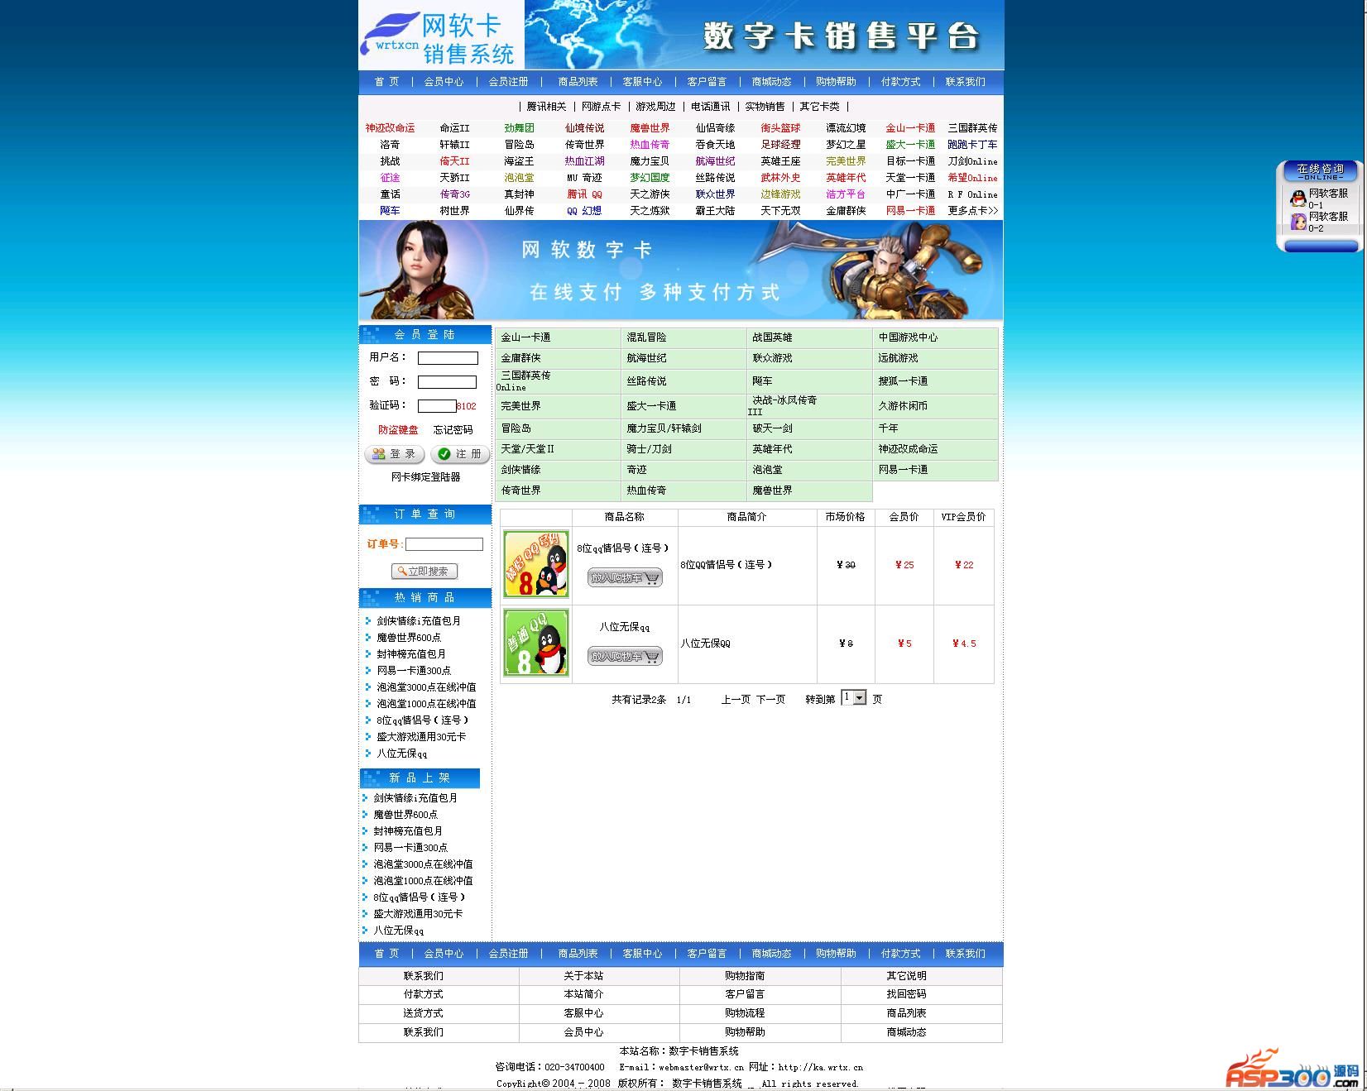Select the 网游点卡 category tab
1367x1091 pixels.
[601, 107]
